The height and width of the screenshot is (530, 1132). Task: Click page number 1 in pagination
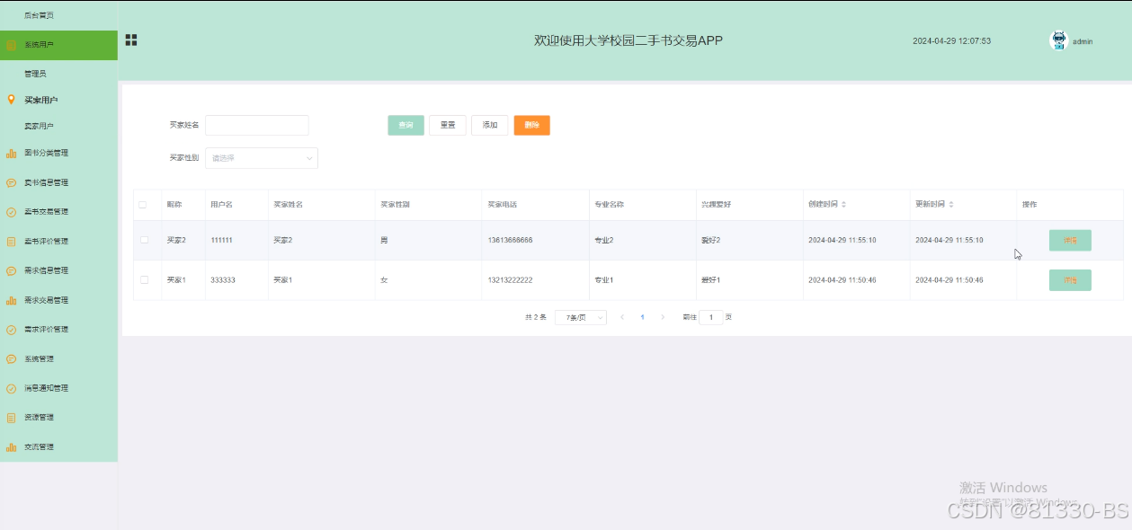click(642, 317)
